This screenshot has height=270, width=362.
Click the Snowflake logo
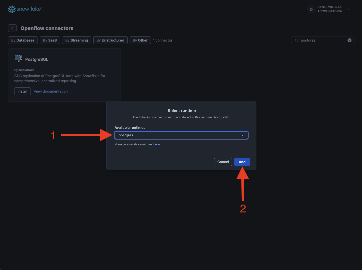pos(25,9)
